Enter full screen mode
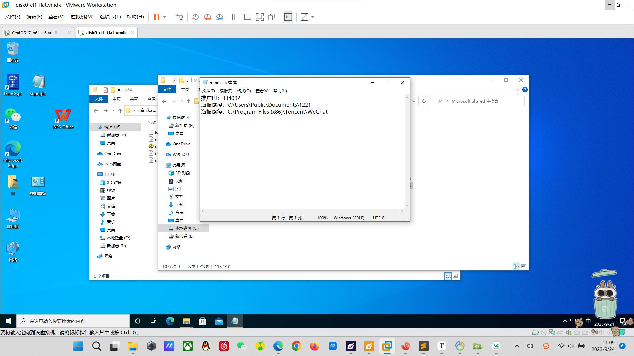The image size is (634, 356). (260, 17)
